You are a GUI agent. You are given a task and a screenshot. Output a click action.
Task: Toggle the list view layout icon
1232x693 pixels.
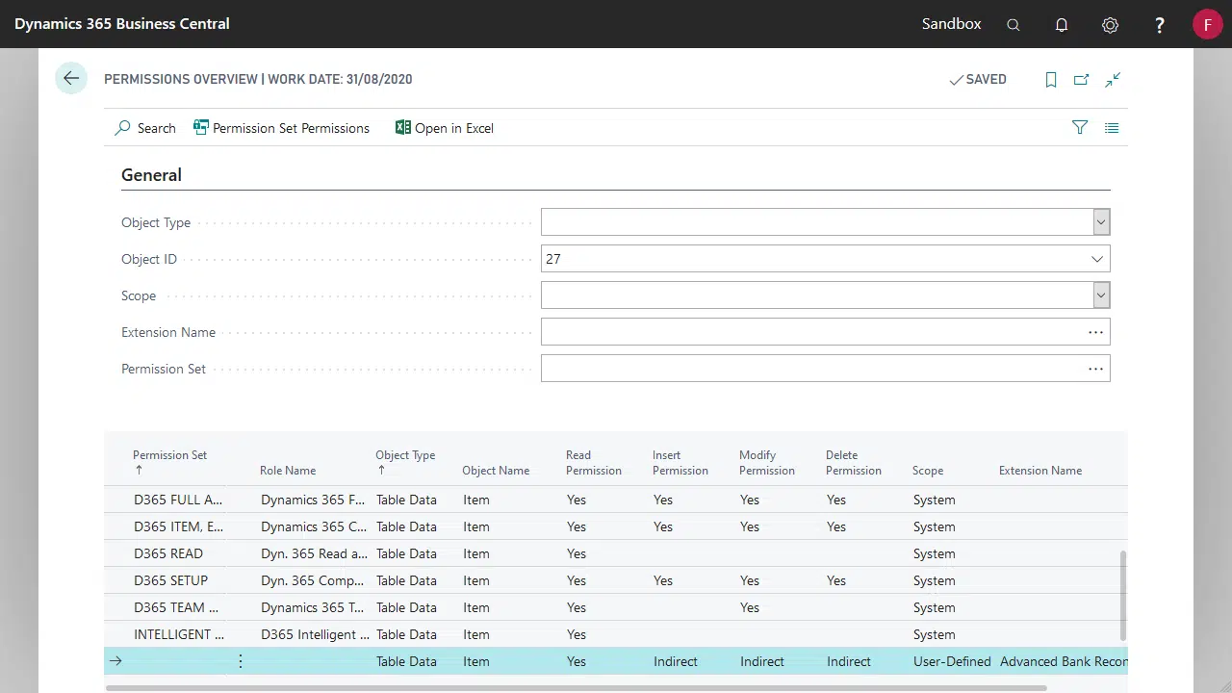pos(1112,128)
